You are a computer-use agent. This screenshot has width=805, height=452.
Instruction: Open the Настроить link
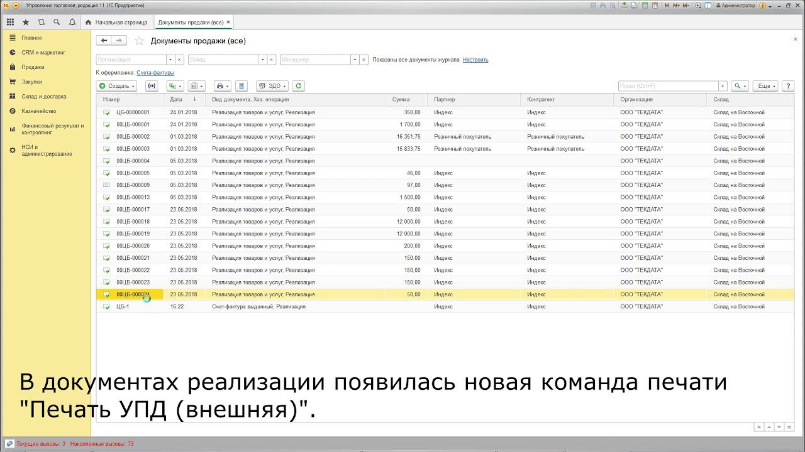point(475,60)
